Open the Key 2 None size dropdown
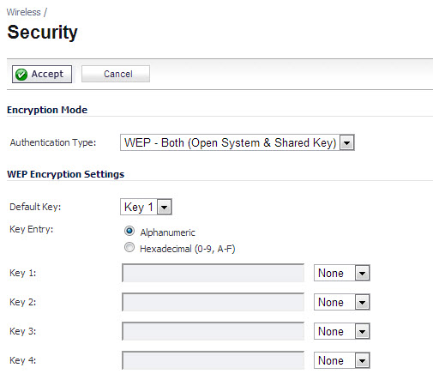The height and width of the screenshot is (380, 433). [x=342, y=302]
